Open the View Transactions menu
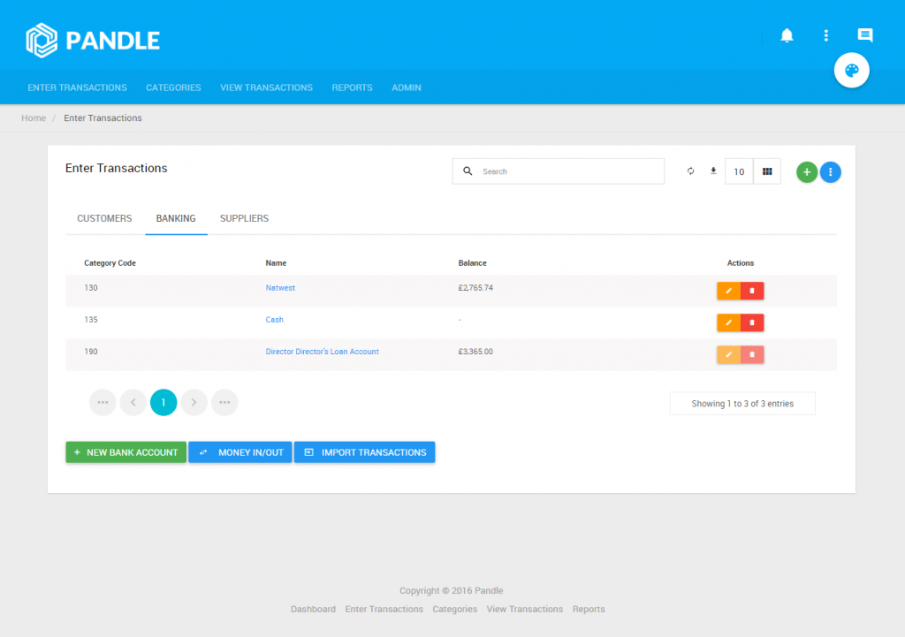This screenshot has width=905, height=637. (266, 87)
